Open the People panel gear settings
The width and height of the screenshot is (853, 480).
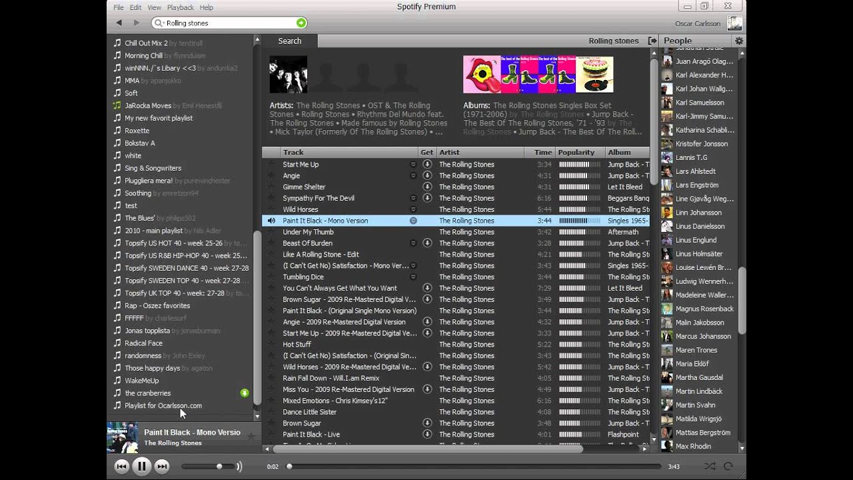click(738, 41)
